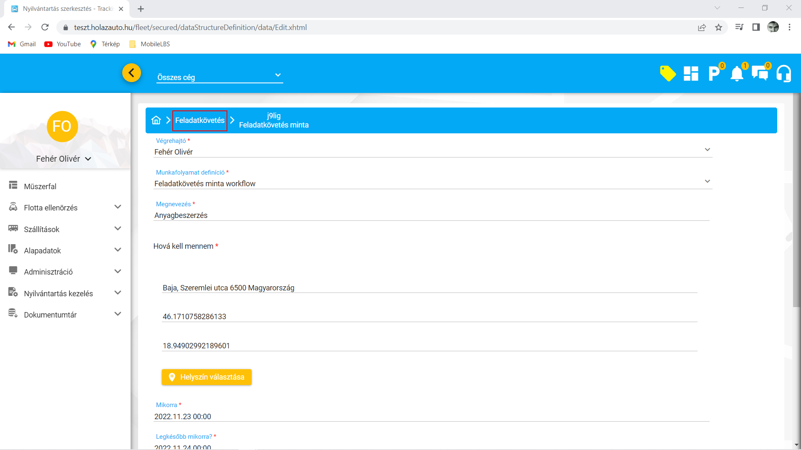Open the Összes cég company dropdown

click(219, 77)
